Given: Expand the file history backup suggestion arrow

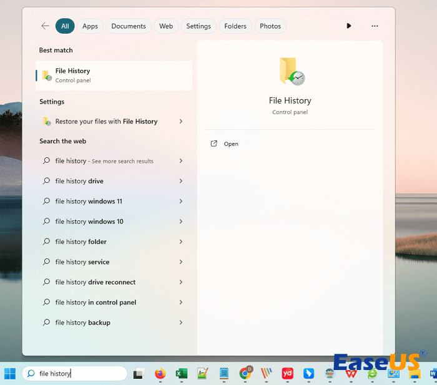Looking at the screenshot, I should point(181,323).
